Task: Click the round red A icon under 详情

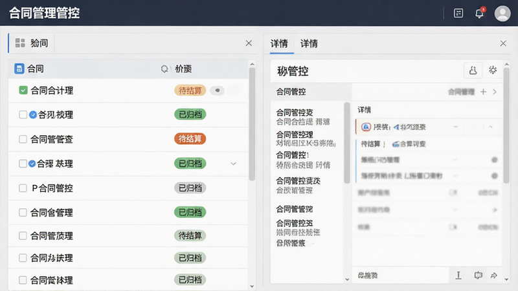Action: pyautogui.click(x=366, y=127)
